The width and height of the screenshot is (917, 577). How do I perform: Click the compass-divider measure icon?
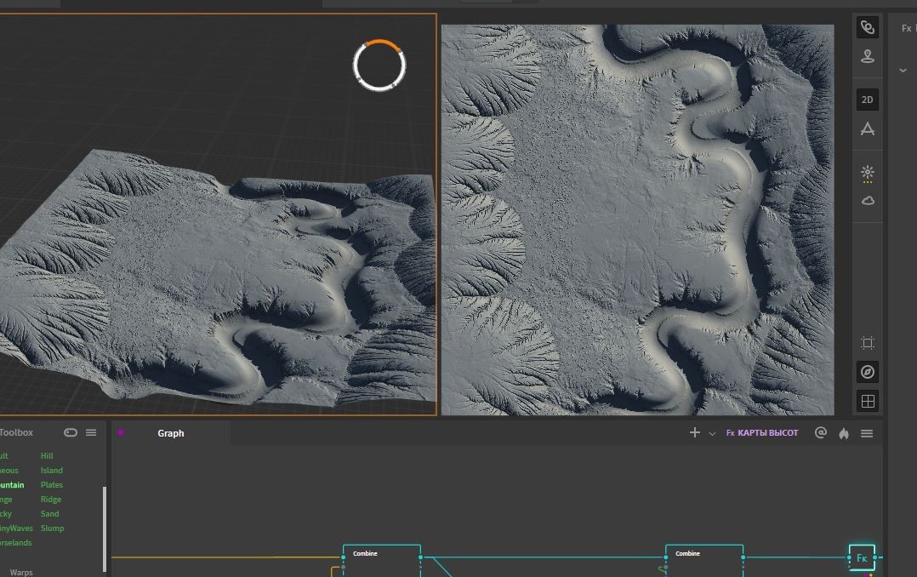(868, 129)
